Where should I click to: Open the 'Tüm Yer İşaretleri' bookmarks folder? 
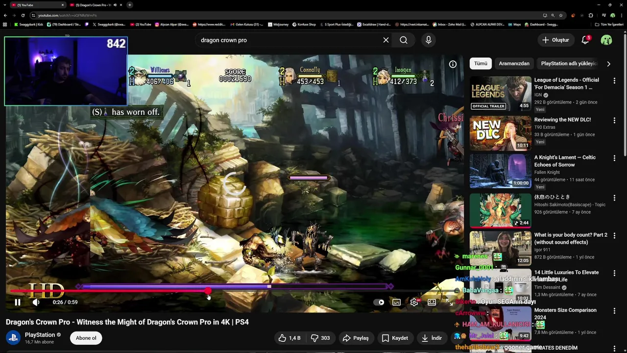coord(609,24)
